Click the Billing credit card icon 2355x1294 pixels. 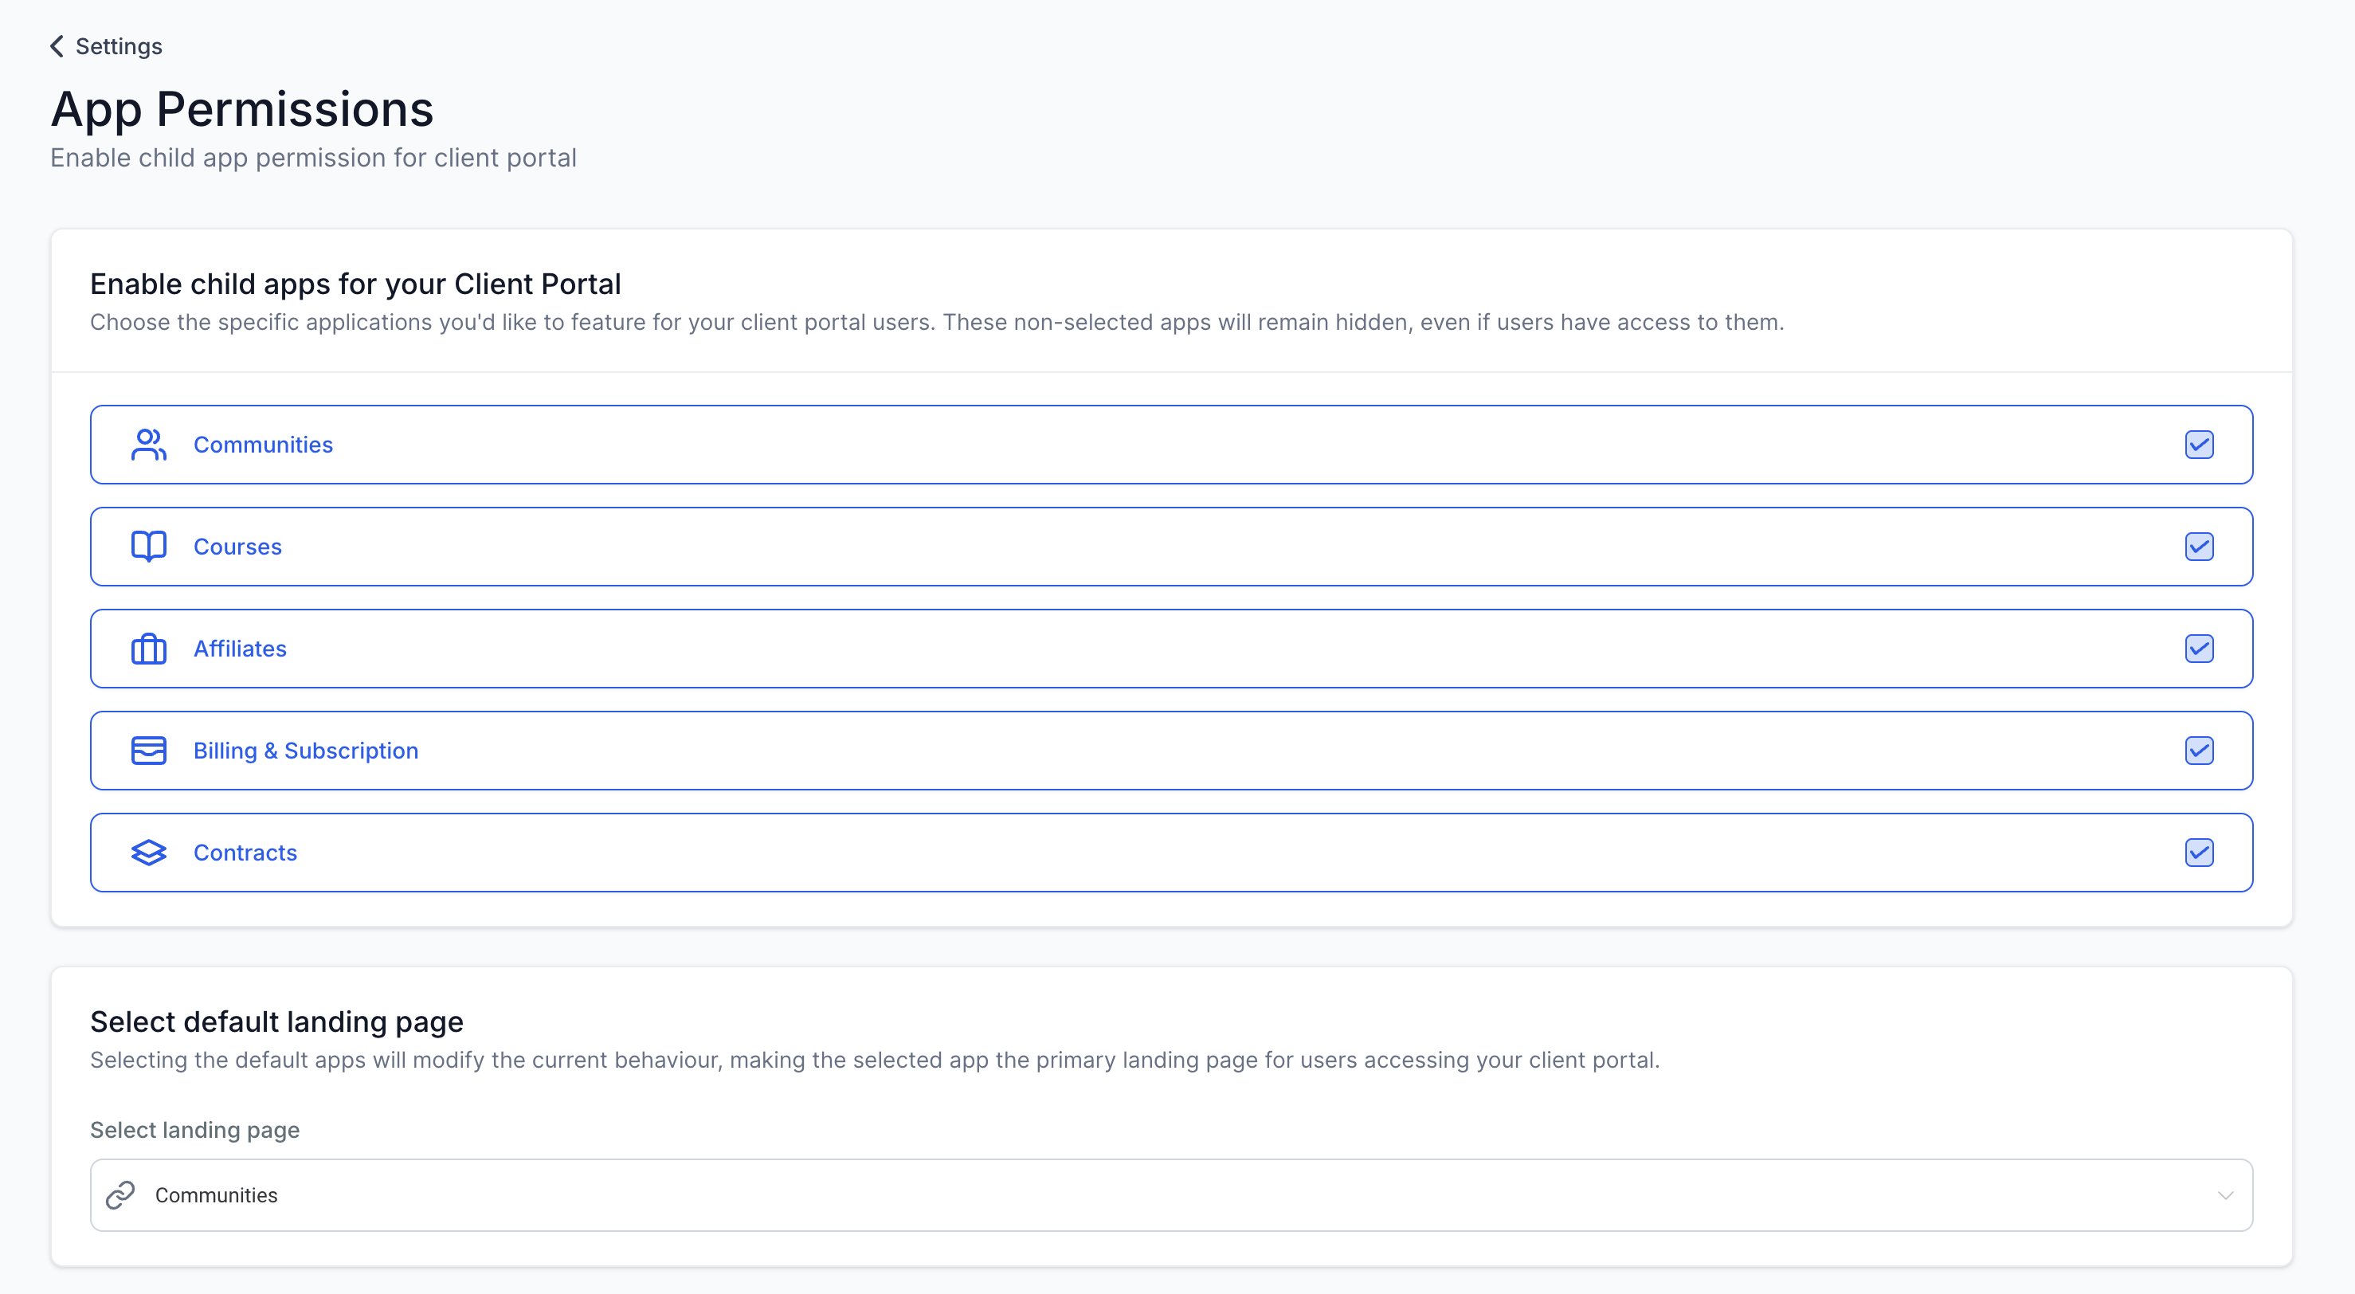(x=148, y=751)
